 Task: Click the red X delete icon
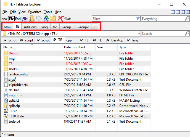pos(60,19)
